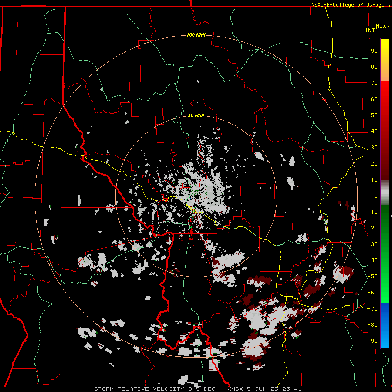Click the "-90" legend value
Viewport: 392px width, 392px height.
pyautogui.click(x=372, y=341)
